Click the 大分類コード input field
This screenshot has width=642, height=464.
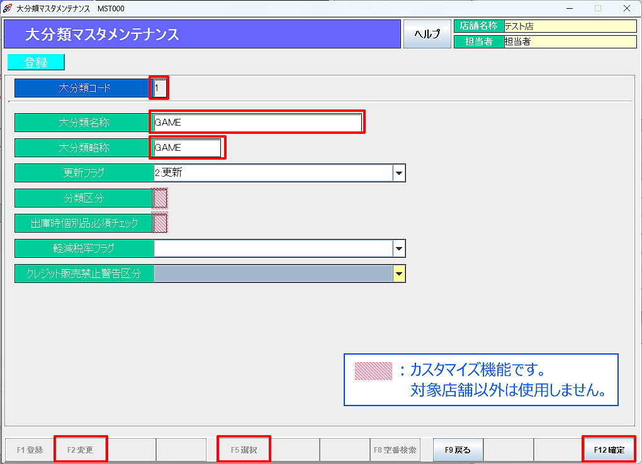click(x=158, y=88)
